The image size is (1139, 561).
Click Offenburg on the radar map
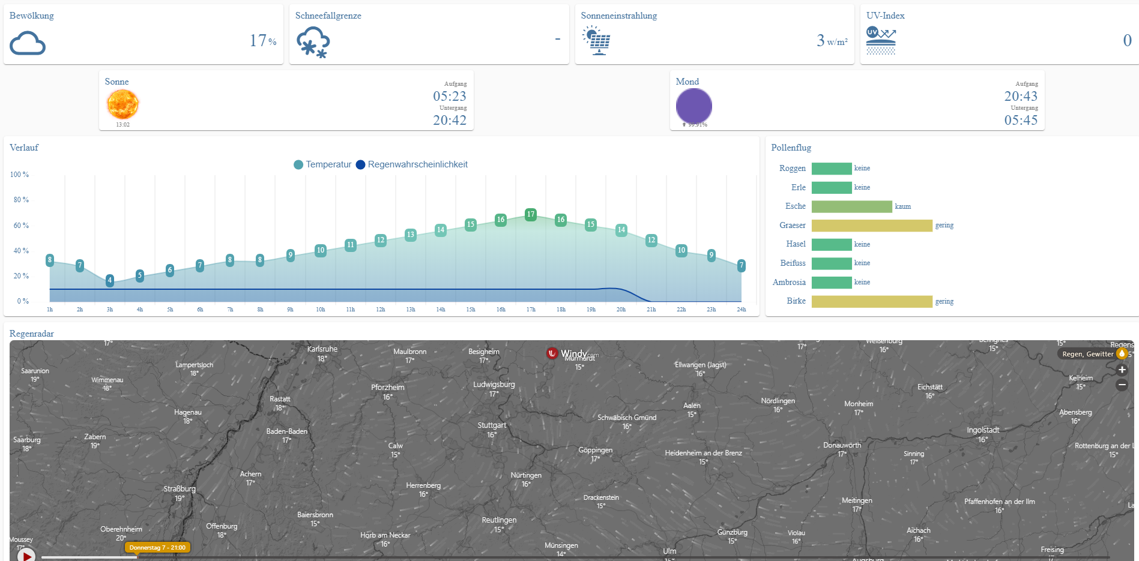(222, 526)
